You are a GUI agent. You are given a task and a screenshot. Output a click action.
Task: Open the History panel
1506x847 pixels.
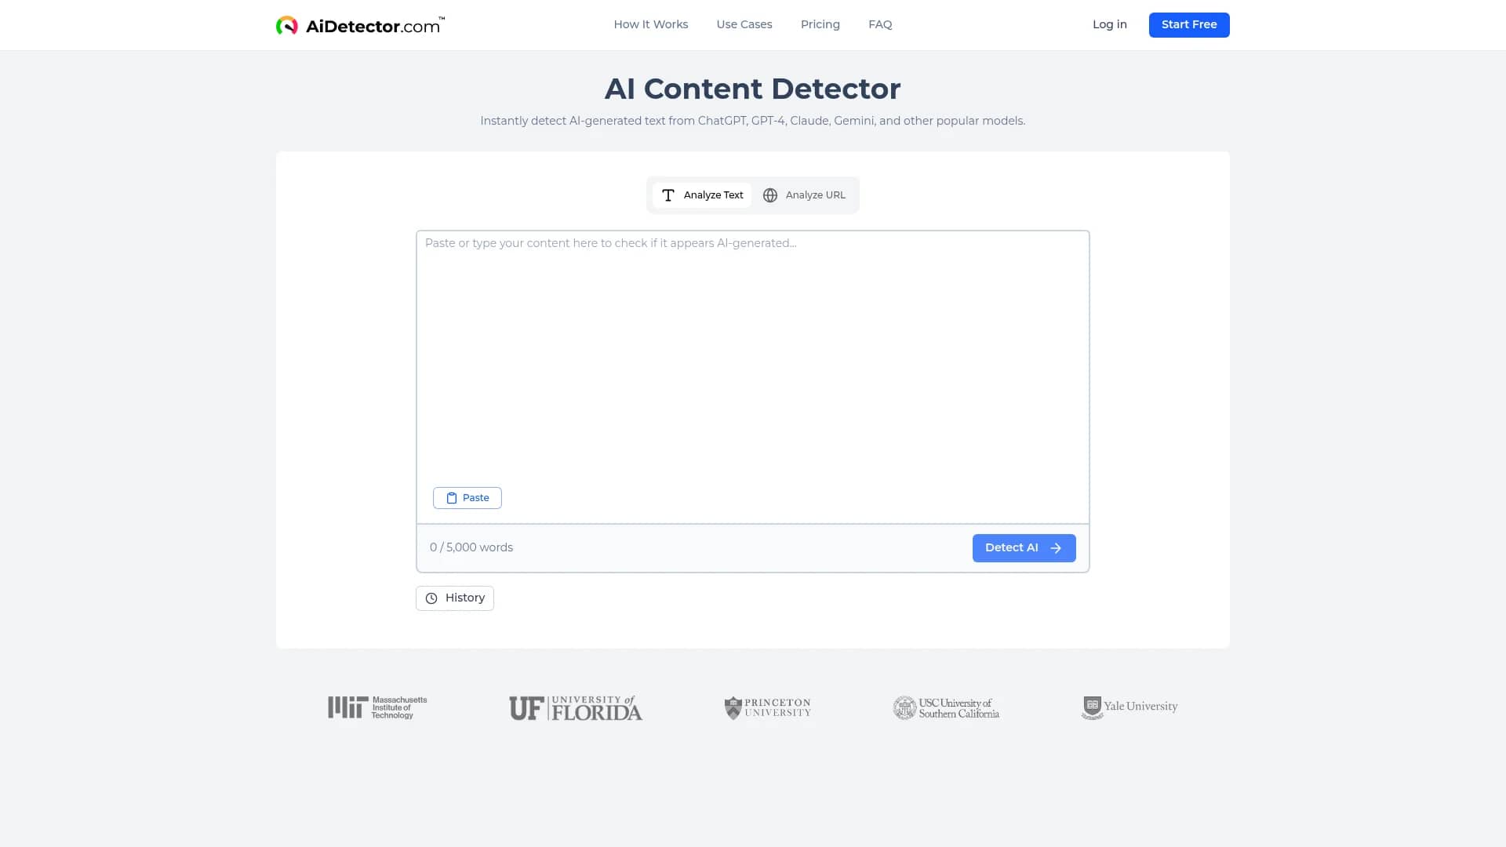click(x=454, y=598)
